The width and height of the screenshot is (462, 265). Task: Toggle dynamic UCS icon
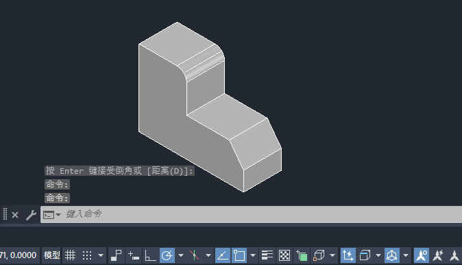coord(348,255)
